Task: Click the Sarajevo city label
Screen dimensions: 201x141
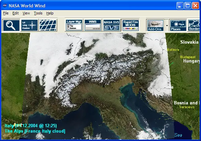Action: pos(187,107)
